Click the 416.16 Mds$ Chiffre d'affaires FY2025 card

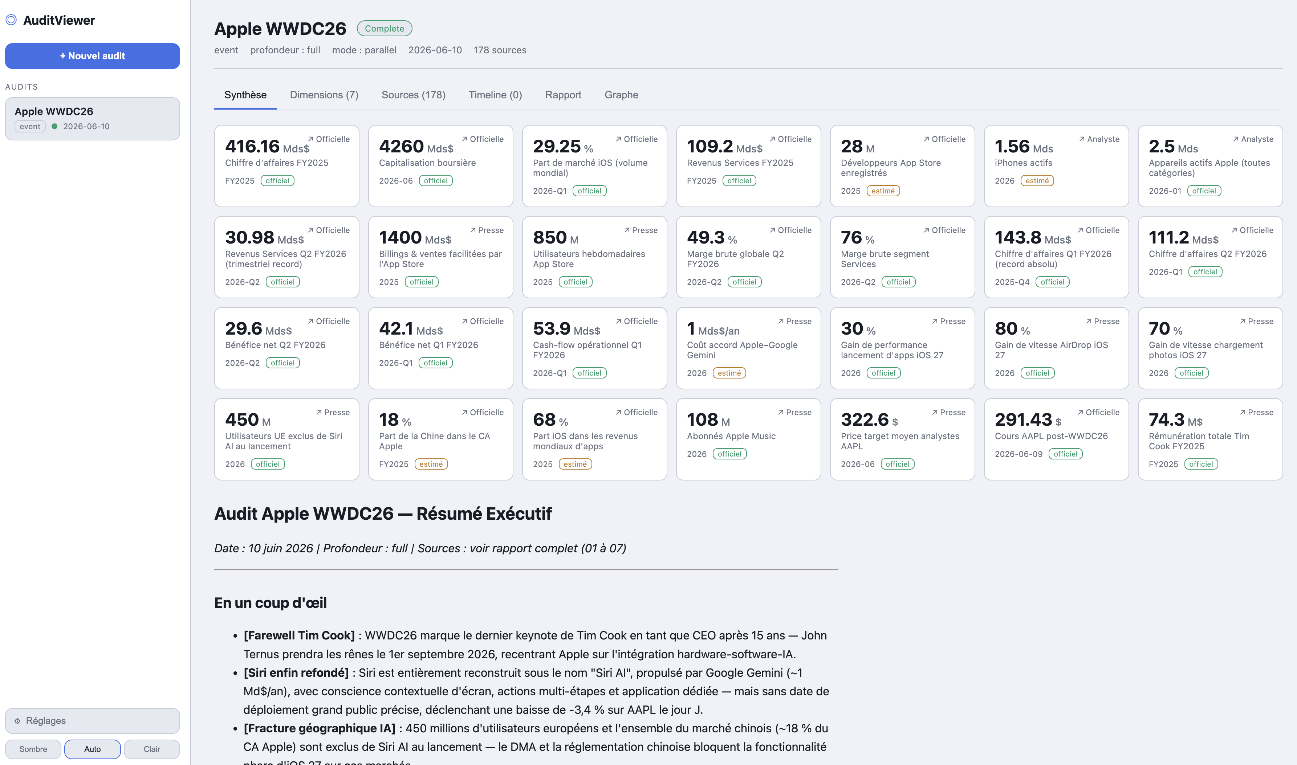[x=287, y=166]
